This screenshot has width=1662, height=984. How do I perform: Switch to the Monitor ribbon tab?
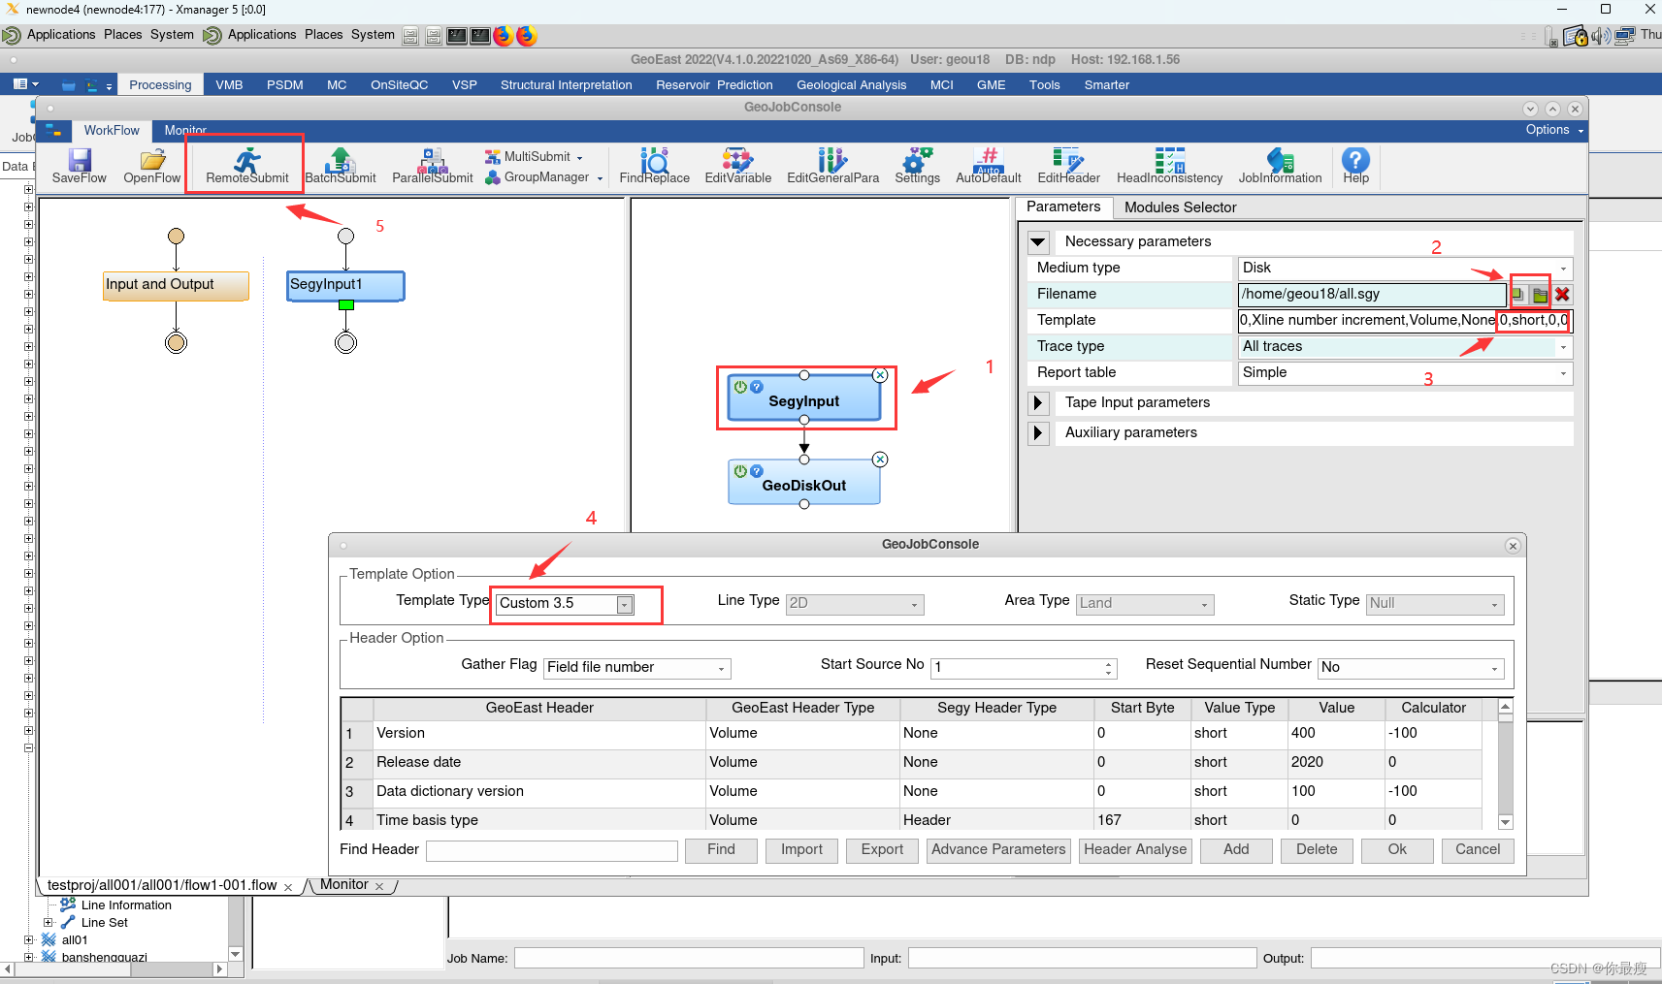[x=185, y=130]
